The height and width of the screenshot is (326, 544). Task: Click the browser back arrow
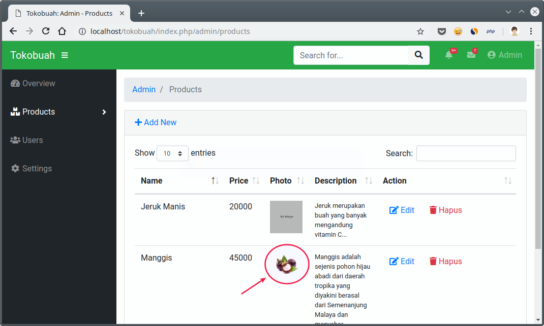(13, 31)
